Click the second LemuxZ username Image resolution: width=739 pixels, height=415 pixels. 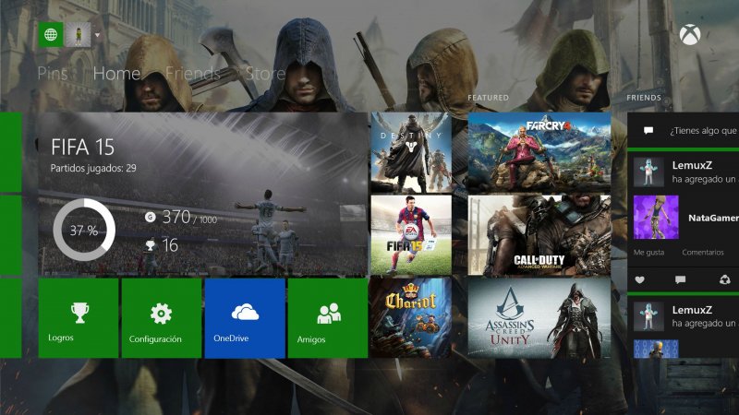[x=692, y=310]
